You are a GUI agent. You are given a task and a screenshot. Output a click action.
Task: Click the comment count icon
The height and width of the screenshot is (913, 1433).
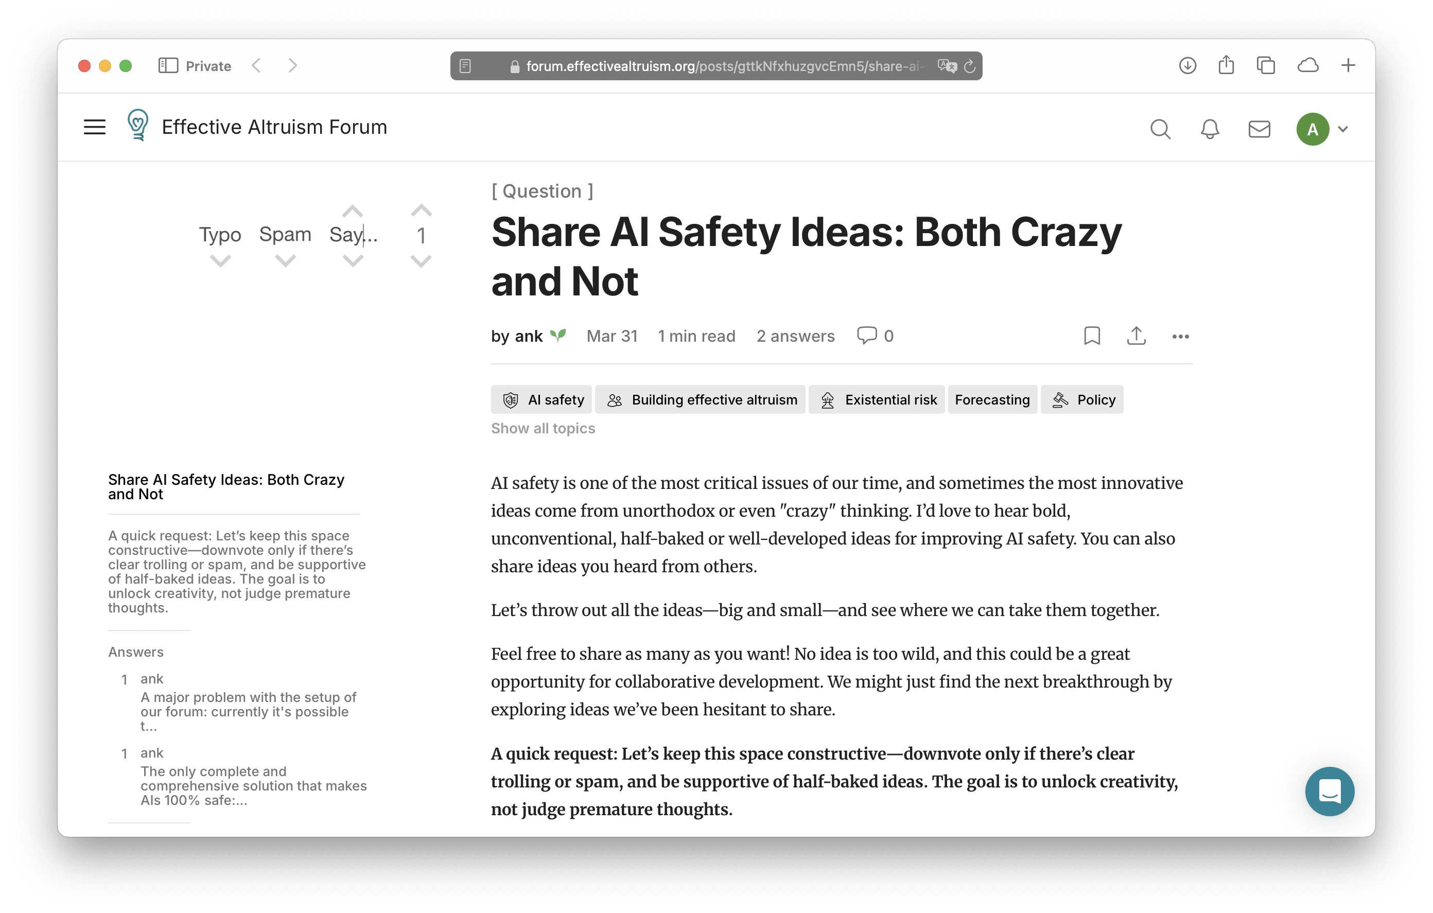pyautogui.click(x=866, y=335)
